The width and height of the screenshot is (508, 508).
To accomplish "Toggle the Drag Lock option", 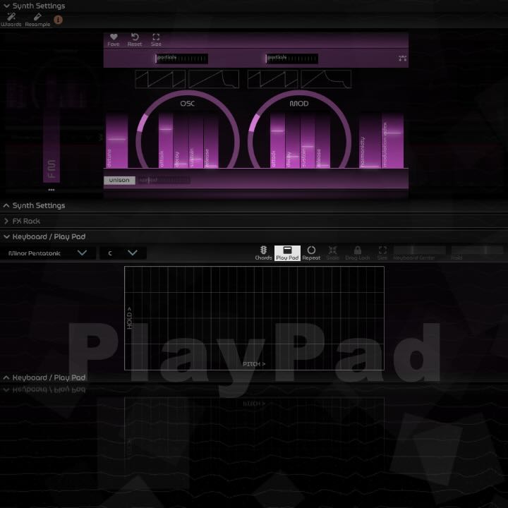I will tap(358, 253).
